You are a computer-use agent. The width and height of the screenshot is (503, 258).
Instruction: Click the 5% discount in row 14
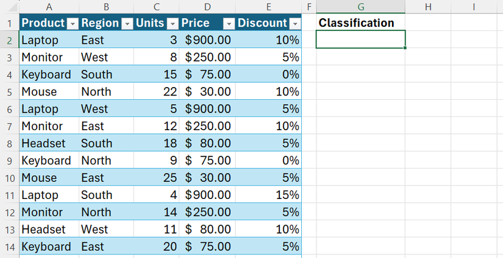pyautogui.click(x=268, y=247)
